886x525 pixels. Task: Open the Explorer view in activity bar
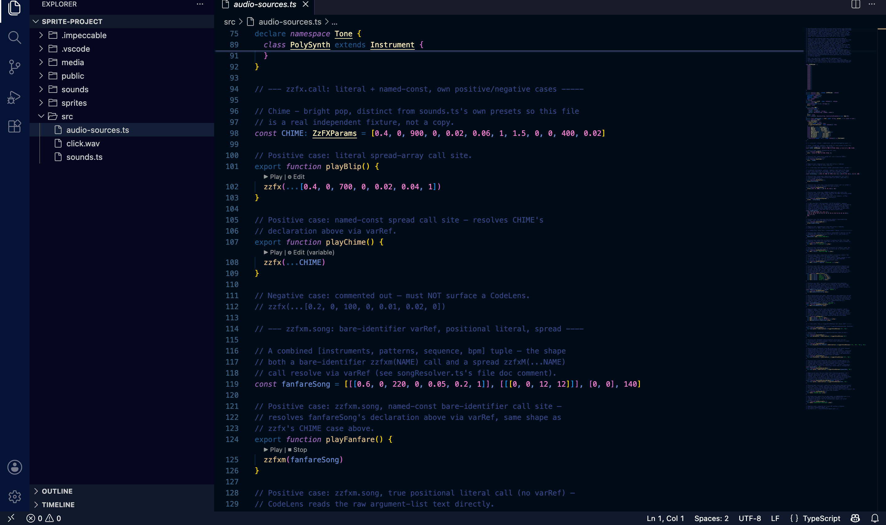[14, 8]
